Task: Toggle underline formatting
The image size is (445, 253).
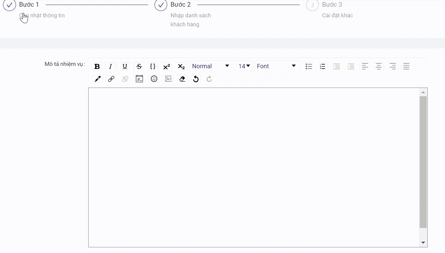Action: click(125, 66)
